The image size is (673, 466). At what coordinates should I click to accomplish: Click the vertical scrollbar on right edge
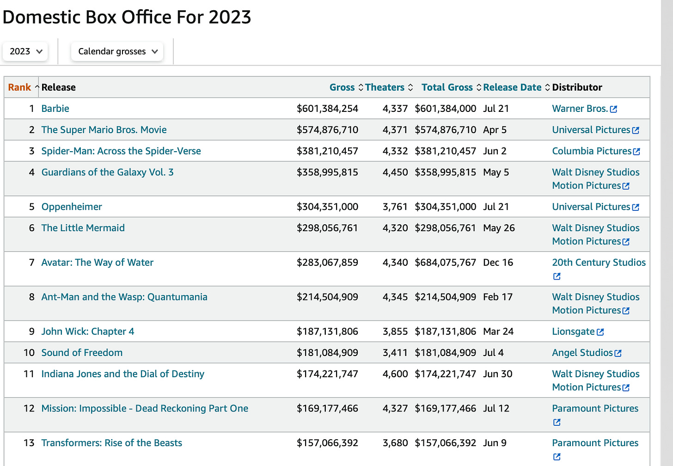click(667, 233)
